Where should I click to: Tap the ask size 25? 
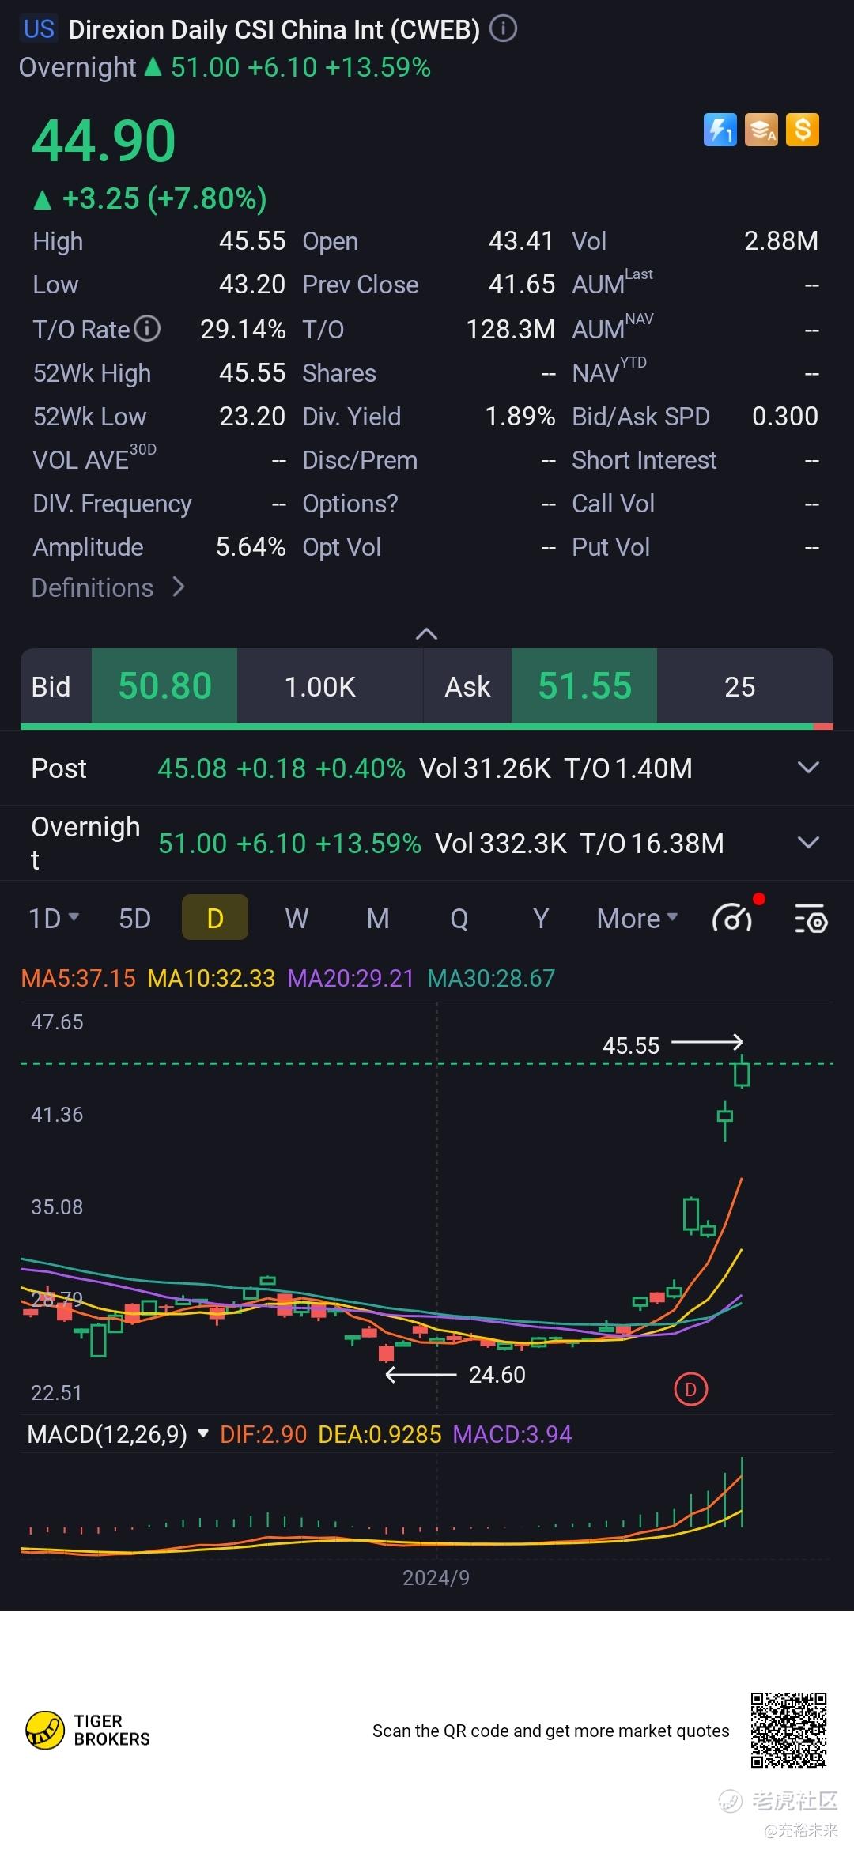[x=740, y=686]
